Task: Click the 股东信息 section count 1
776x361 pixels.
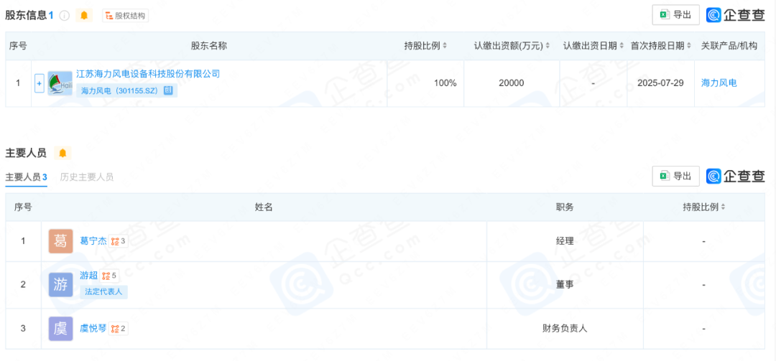Action: click(51, 15)
